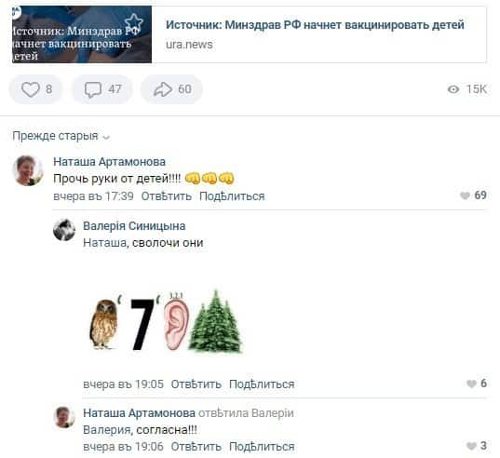Open Валерія Синицына's profile name
Viewport: 500px width, 458px height.
134,226
